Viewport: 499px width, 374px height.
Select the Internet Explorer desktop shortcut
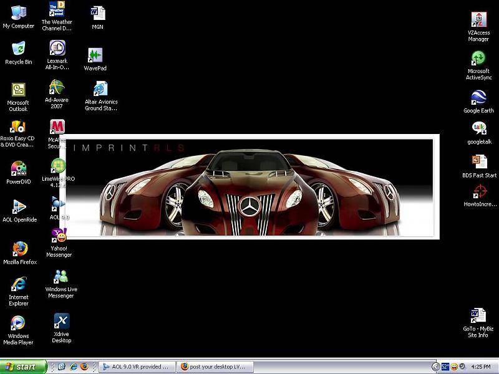coord(19,291)
